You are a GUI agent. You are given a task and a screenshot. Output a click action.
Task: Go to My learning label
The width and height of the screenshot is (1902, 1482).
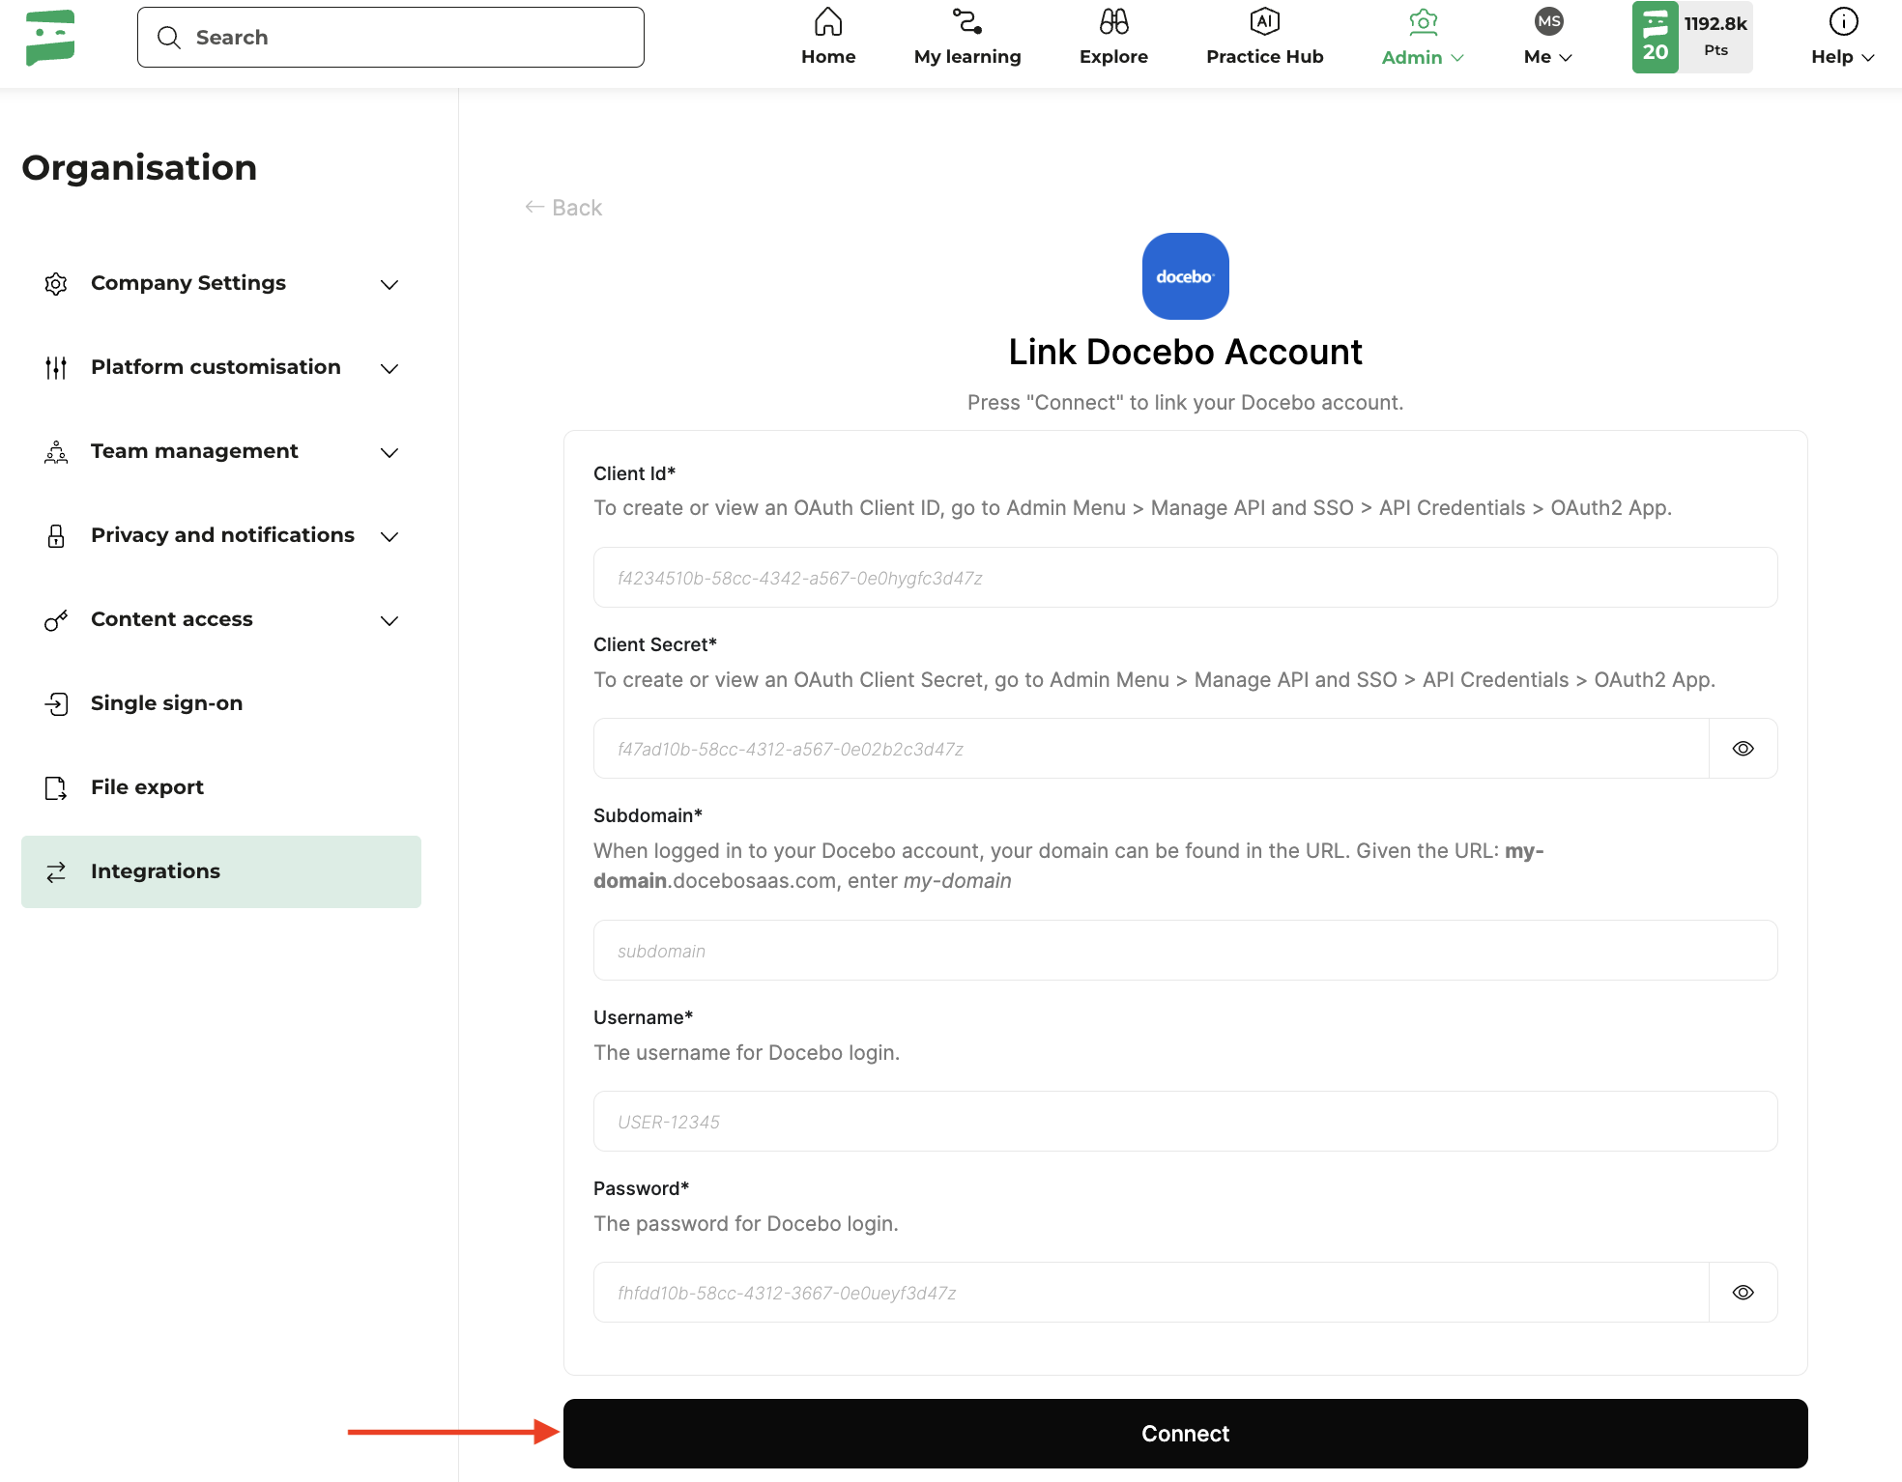pyautogui.click(x=967, y=57)
